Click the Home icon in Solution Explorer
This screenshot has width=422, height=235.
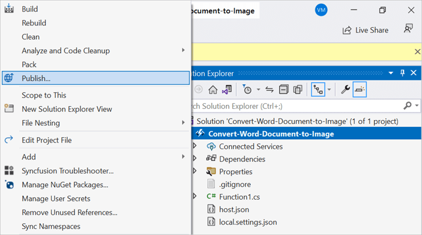(x=212, y=90)
